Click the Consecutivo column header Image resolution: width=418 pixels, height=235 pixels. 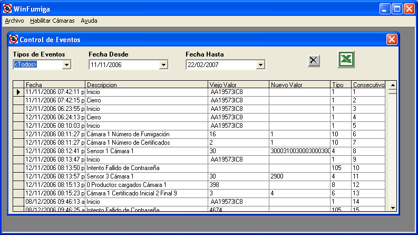[368, 84]
